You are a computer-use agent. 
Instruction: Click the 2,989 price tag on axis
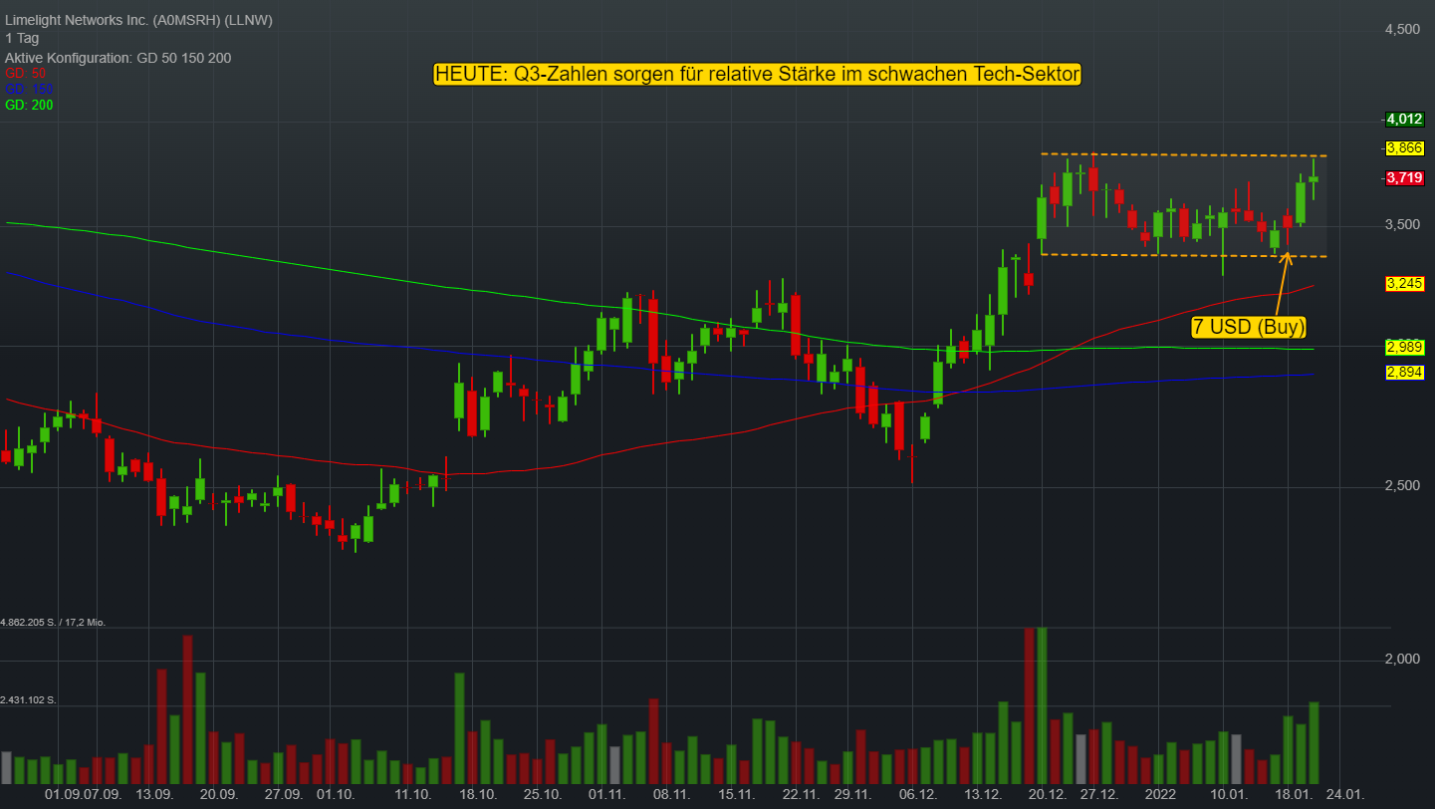(x=1404, y=347)
